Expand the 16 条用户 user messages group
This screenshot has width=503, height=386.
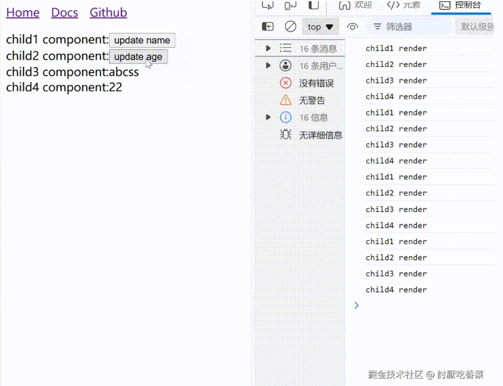click(x=268, y=66)
